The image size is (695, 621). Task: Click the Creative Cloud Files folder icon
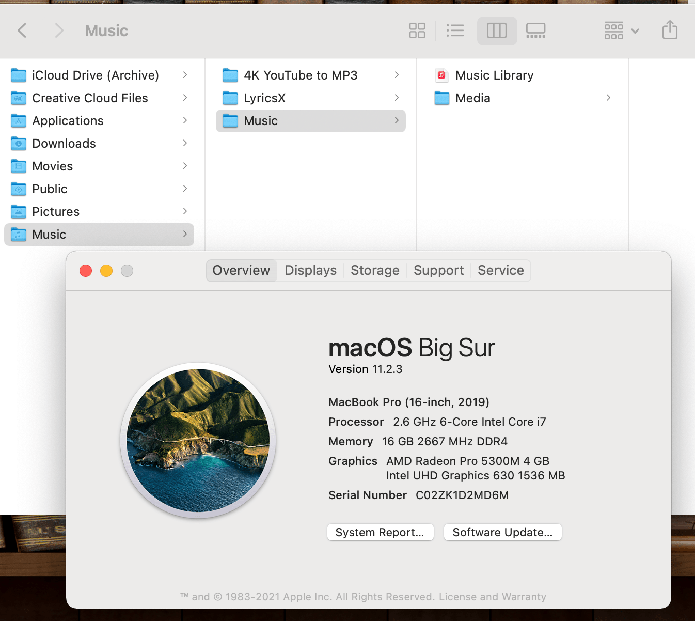[x=19, y=98]
